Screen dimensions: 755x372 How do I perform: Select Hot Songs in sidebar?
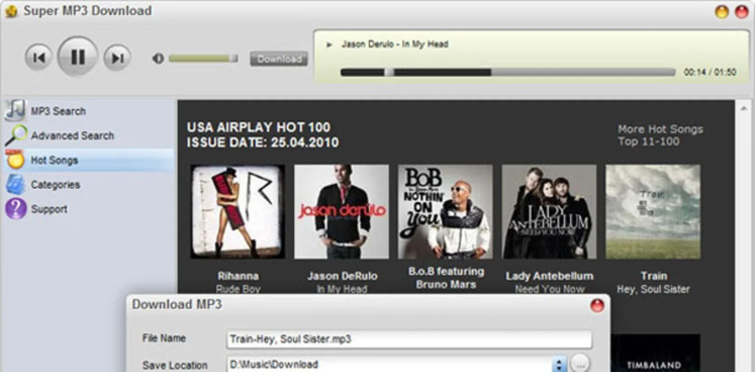click(88, 160)
